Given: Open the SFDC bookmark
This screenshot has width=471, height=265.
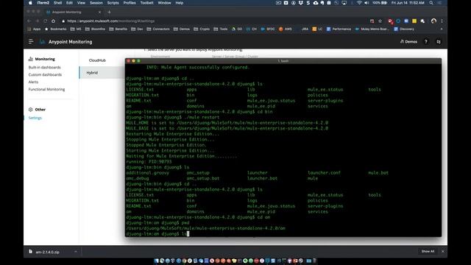Looking at the screenshot, I should coord(268,29).
